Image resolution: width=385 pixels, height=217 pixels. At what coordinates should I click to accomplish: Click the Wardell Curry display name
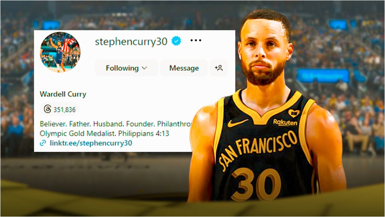coord(63,94)
